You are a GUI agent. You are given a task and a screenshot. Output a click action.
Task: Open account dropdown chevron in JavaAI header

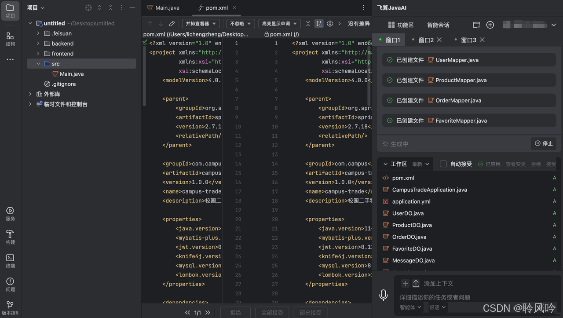[x=554, y=25]
